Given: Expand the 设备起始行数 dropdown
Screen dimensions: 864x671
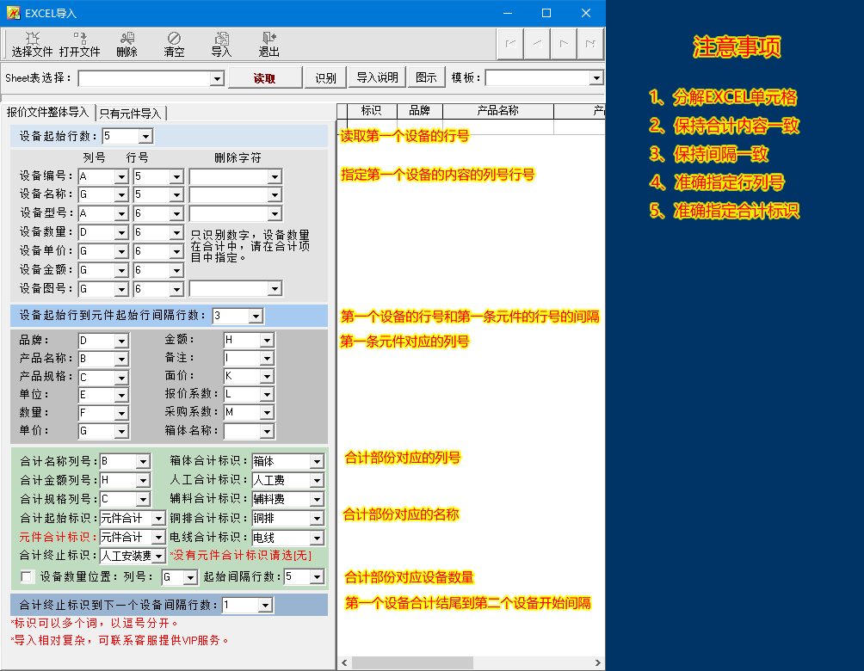Looking at the screenshot, I should click(145, 136).
